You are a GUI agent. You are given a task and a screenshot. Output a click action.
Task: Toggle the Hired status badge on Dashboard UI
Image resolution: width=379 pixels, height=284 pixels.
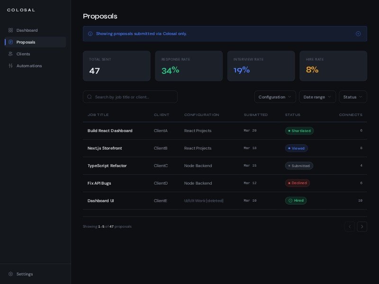296,200
